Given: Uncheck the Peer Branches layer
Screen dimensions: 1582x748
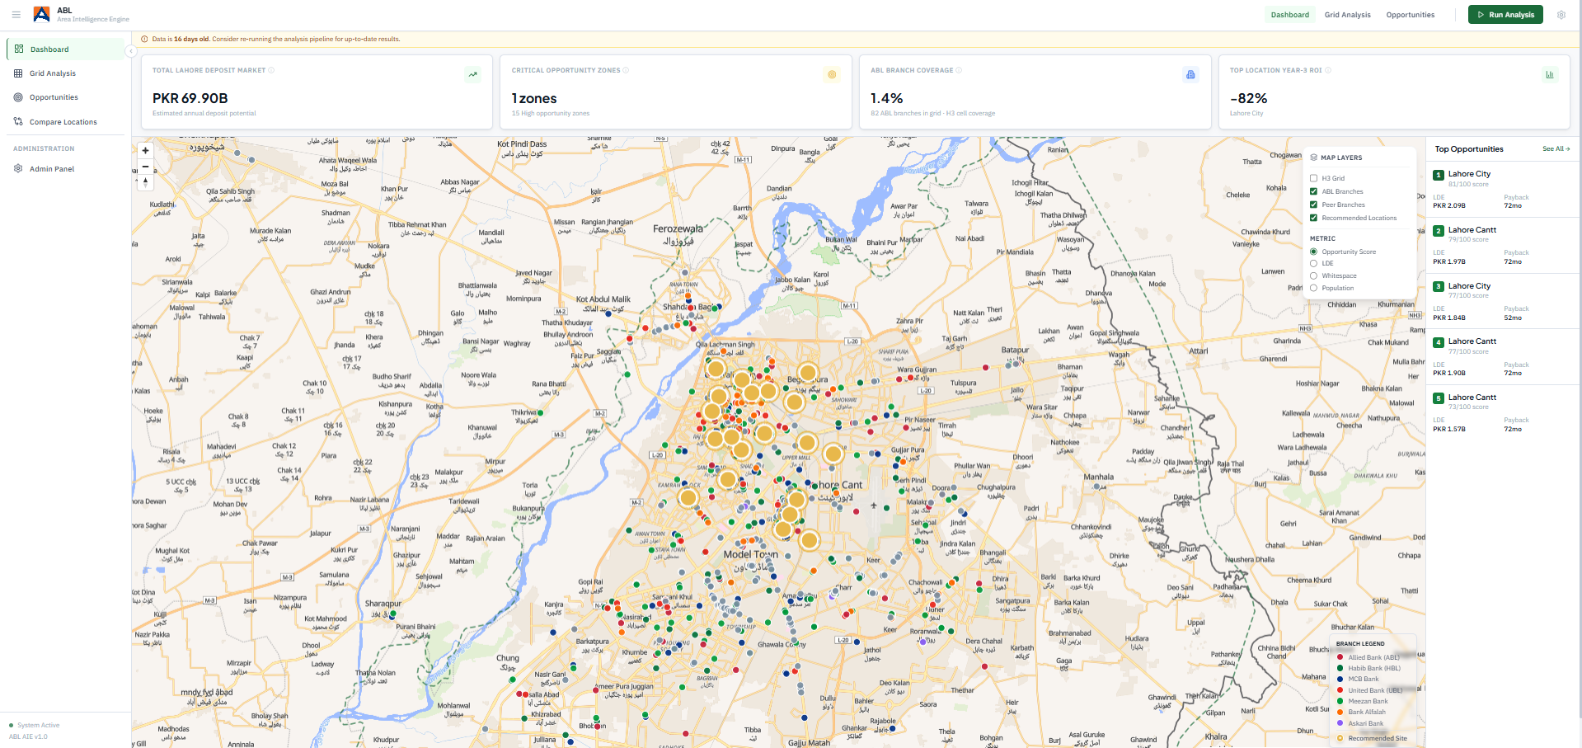Looking at the screenshot, I should click(x=1313, y=205).
